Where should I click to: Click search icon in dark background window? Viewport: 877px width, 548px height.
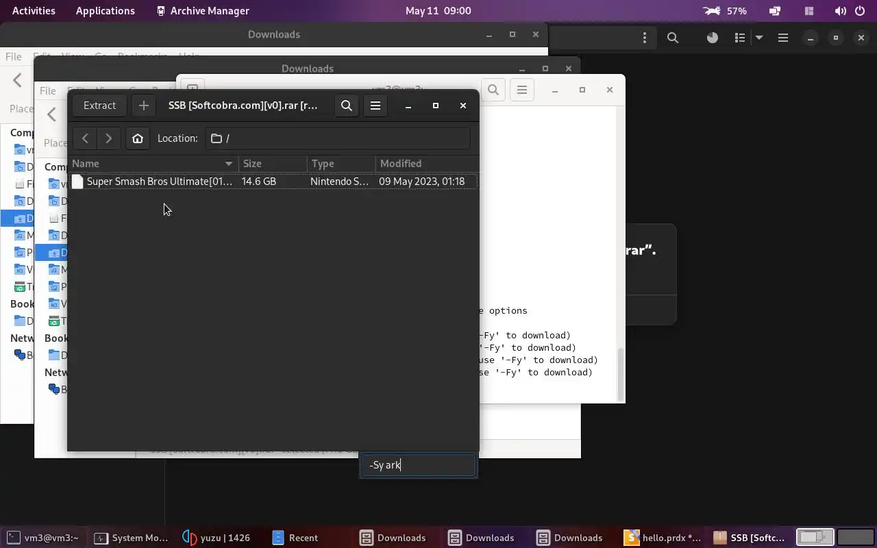tap(673, 38)
